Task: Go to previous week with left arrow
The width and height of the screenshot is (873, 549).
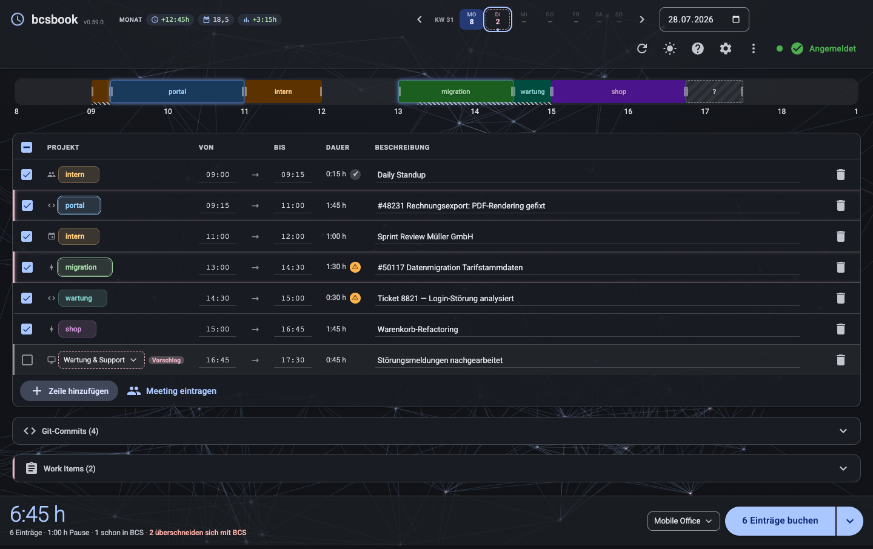Action: 420,19
